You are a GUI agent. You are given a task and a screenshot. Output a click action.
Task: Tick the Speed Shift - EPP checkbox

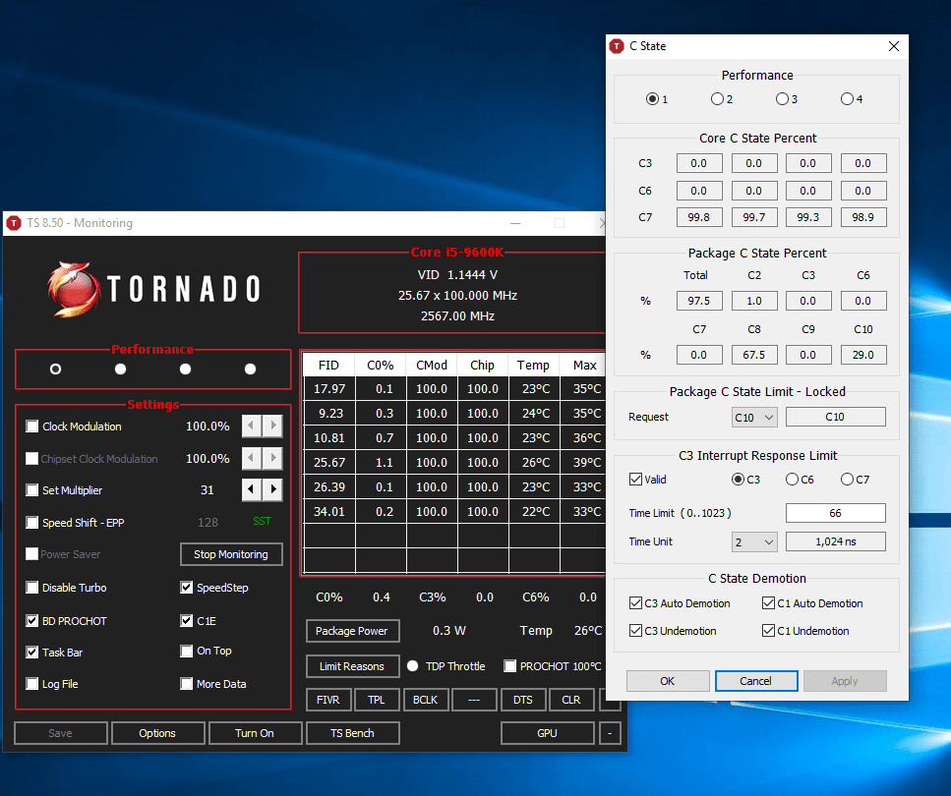[x=32, y=522]
